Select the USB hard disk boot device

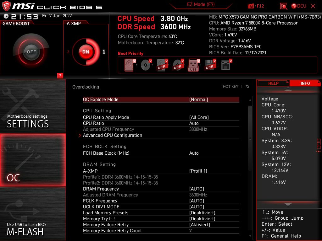(x=162, y=65)
